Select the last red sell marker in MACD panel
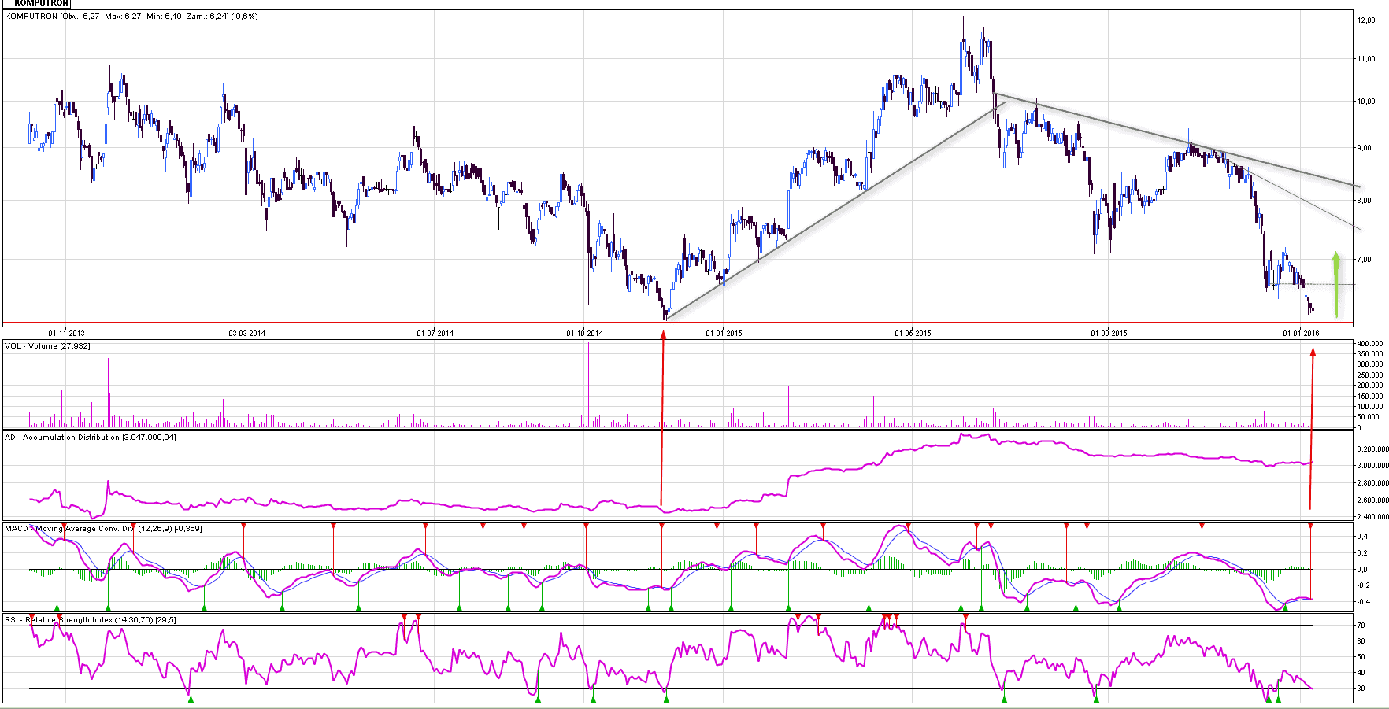The image size is (1389, 709). click(1310, 525)
